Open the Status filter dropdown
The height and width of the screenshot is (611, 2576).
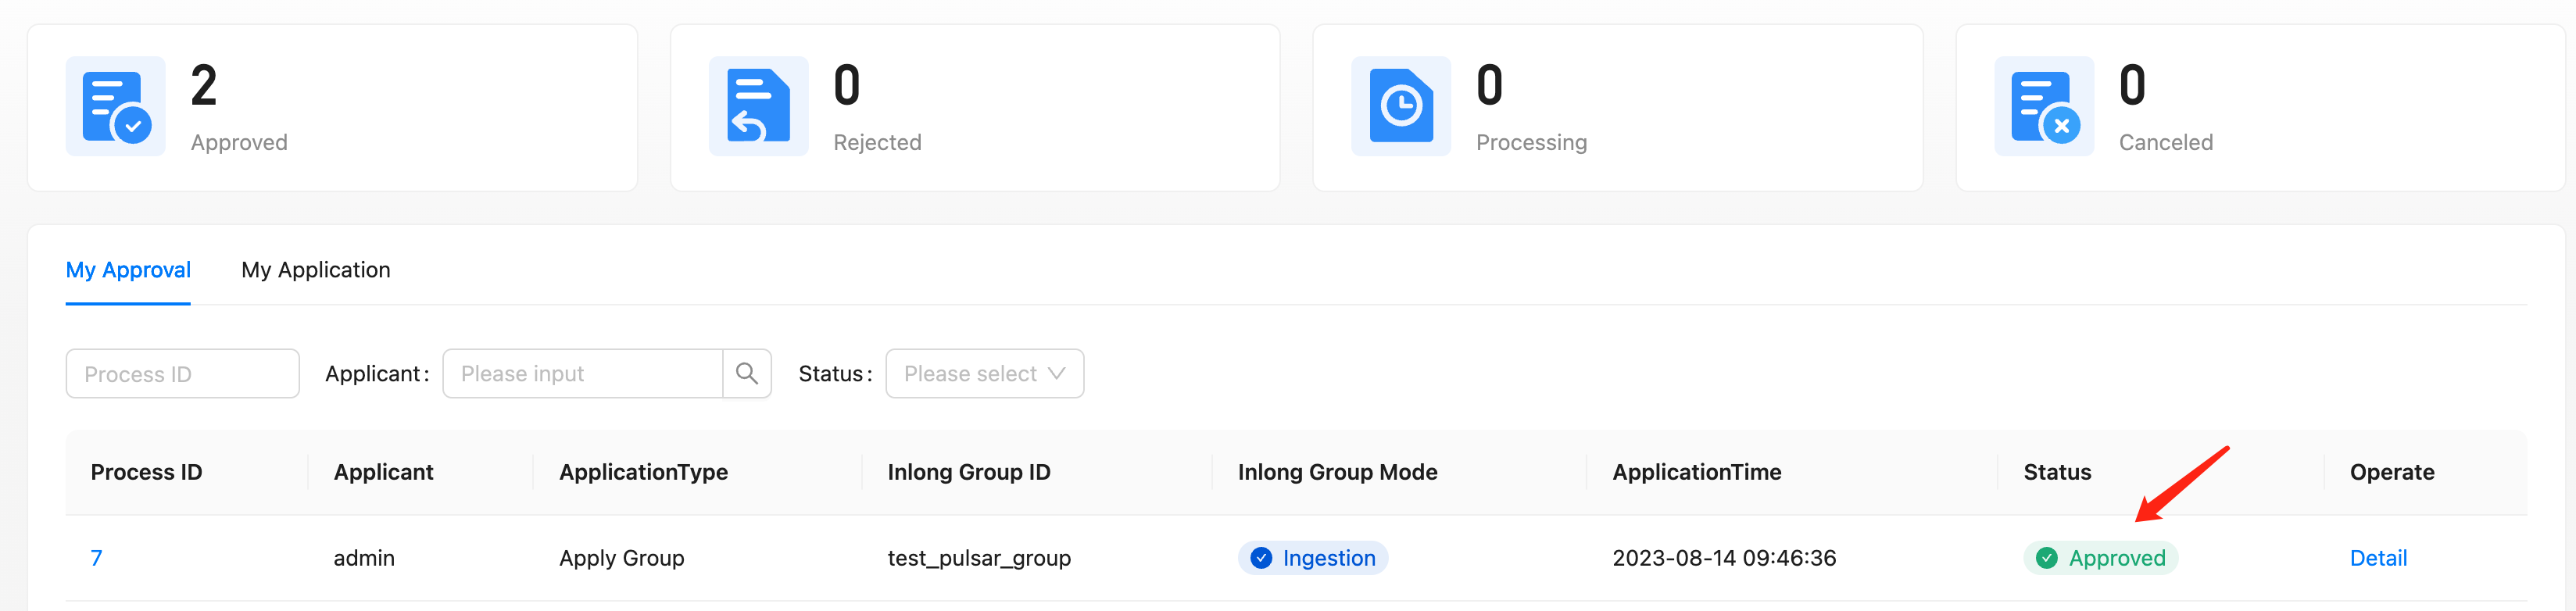point(970,374)
